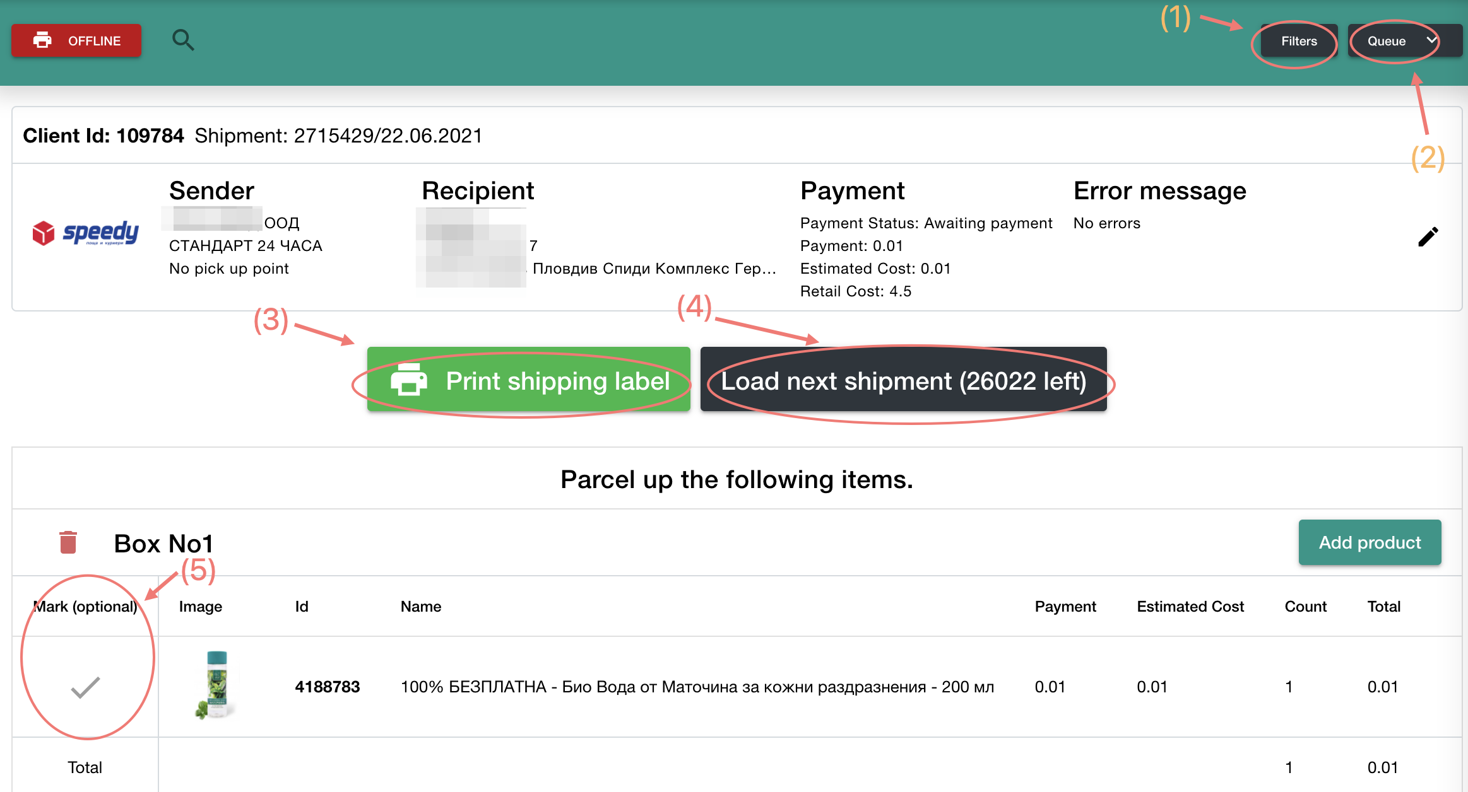The width and height of the screenshot is (1468, 792).
Task: Mark product 4188783 with the checkmark
Action: [x=85, y=687]
